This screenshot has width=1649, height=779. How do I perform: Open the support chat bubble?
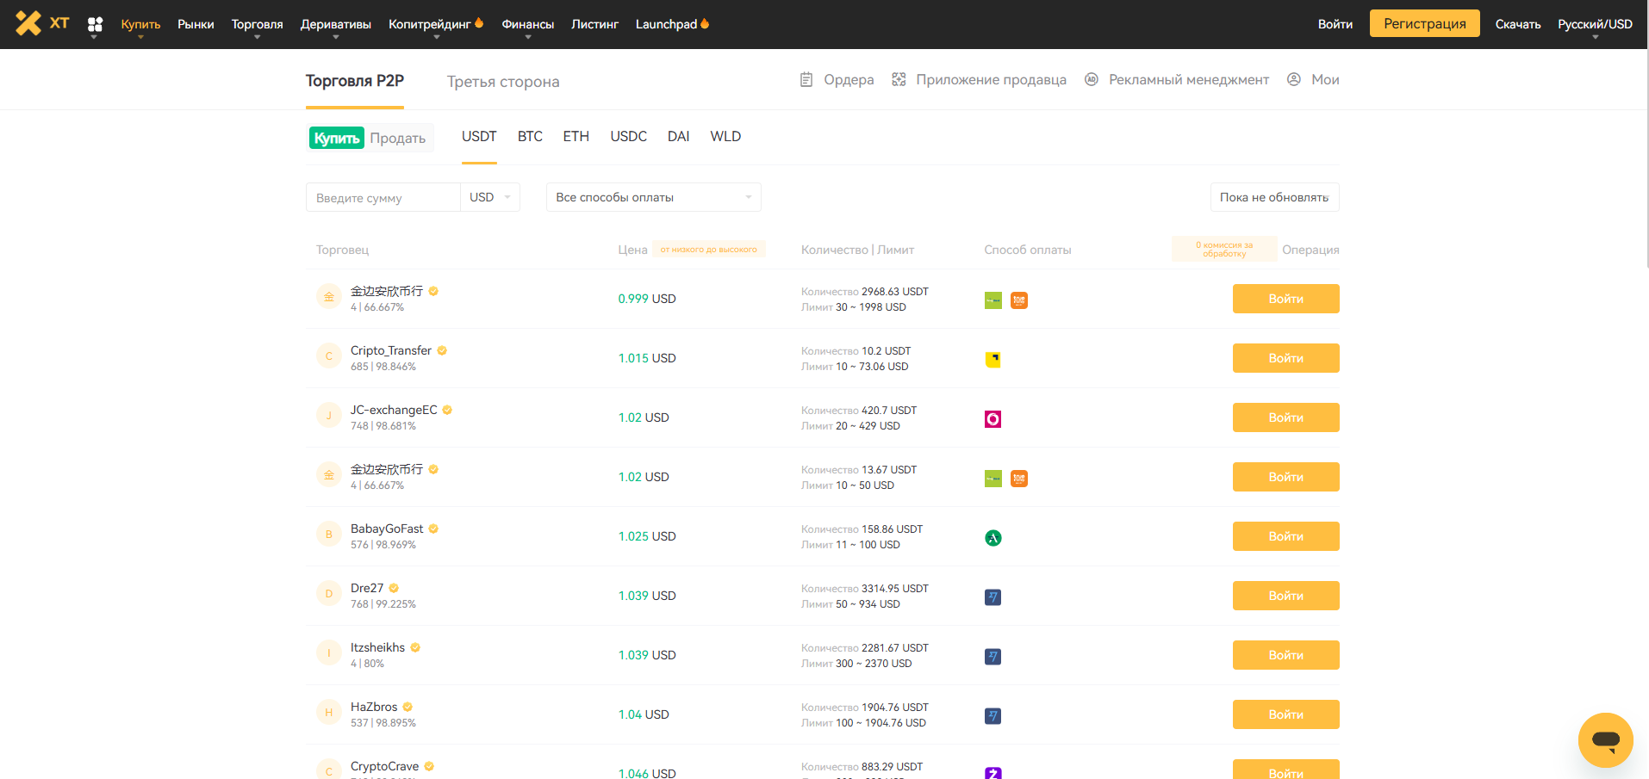1606,739
